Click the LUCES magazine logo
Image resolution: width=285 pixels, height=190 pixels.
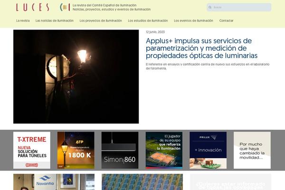tap(33, 7)
